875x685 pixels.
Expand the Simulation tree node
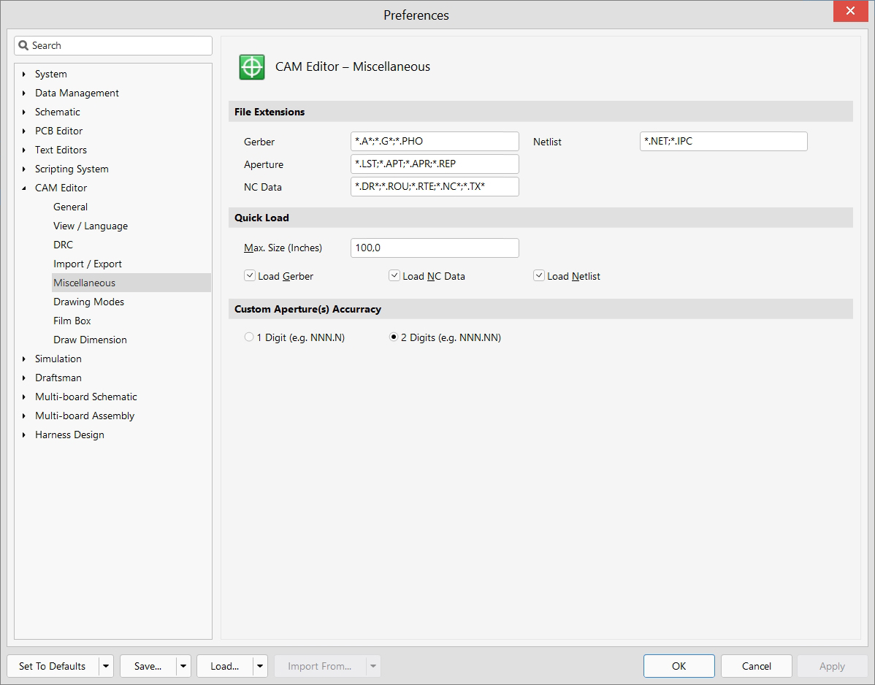click(24, 359)
